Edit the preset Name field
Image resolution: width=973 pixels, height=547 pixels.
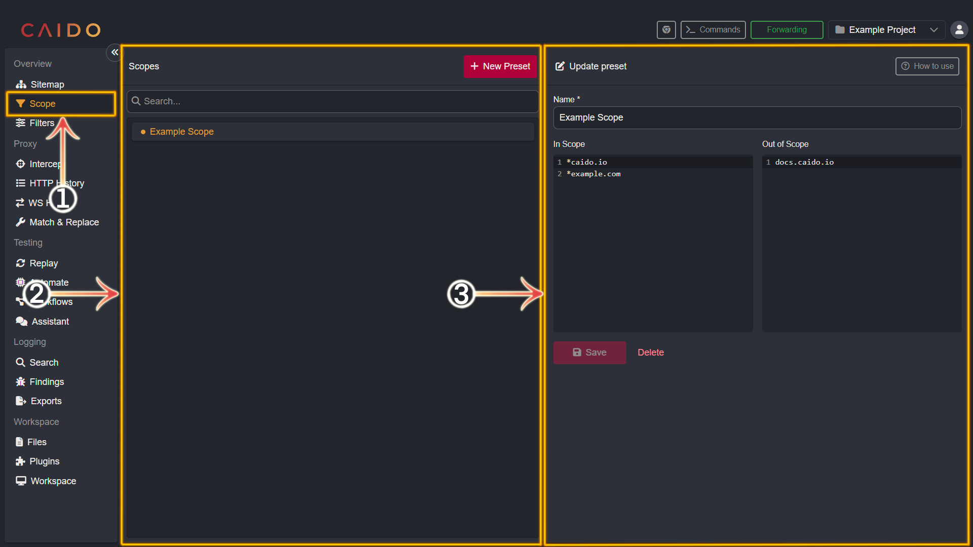757,118
